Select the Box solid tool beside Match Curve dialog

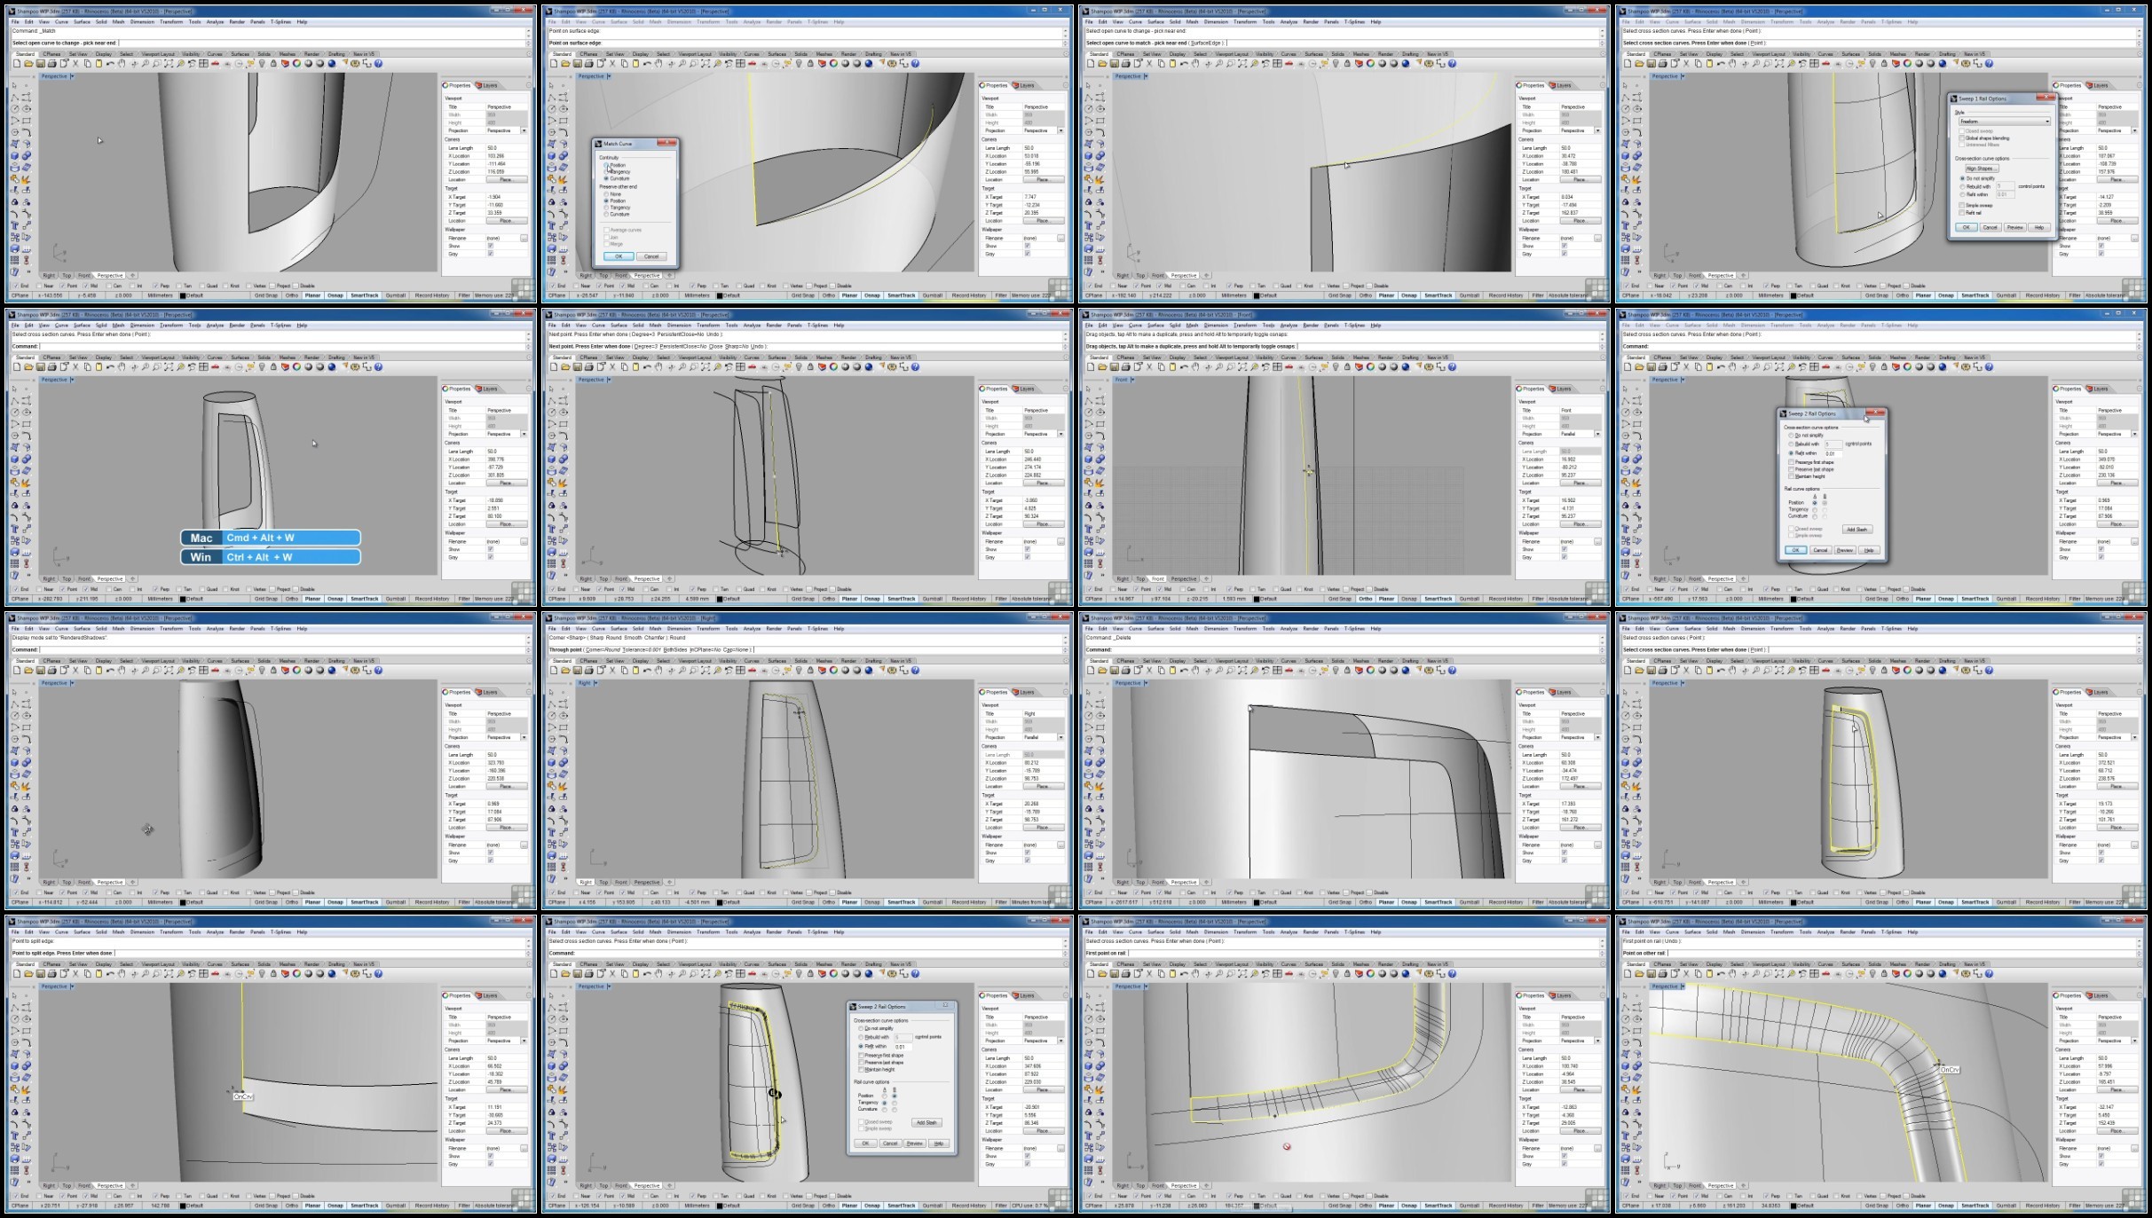(x=551, y=156)
